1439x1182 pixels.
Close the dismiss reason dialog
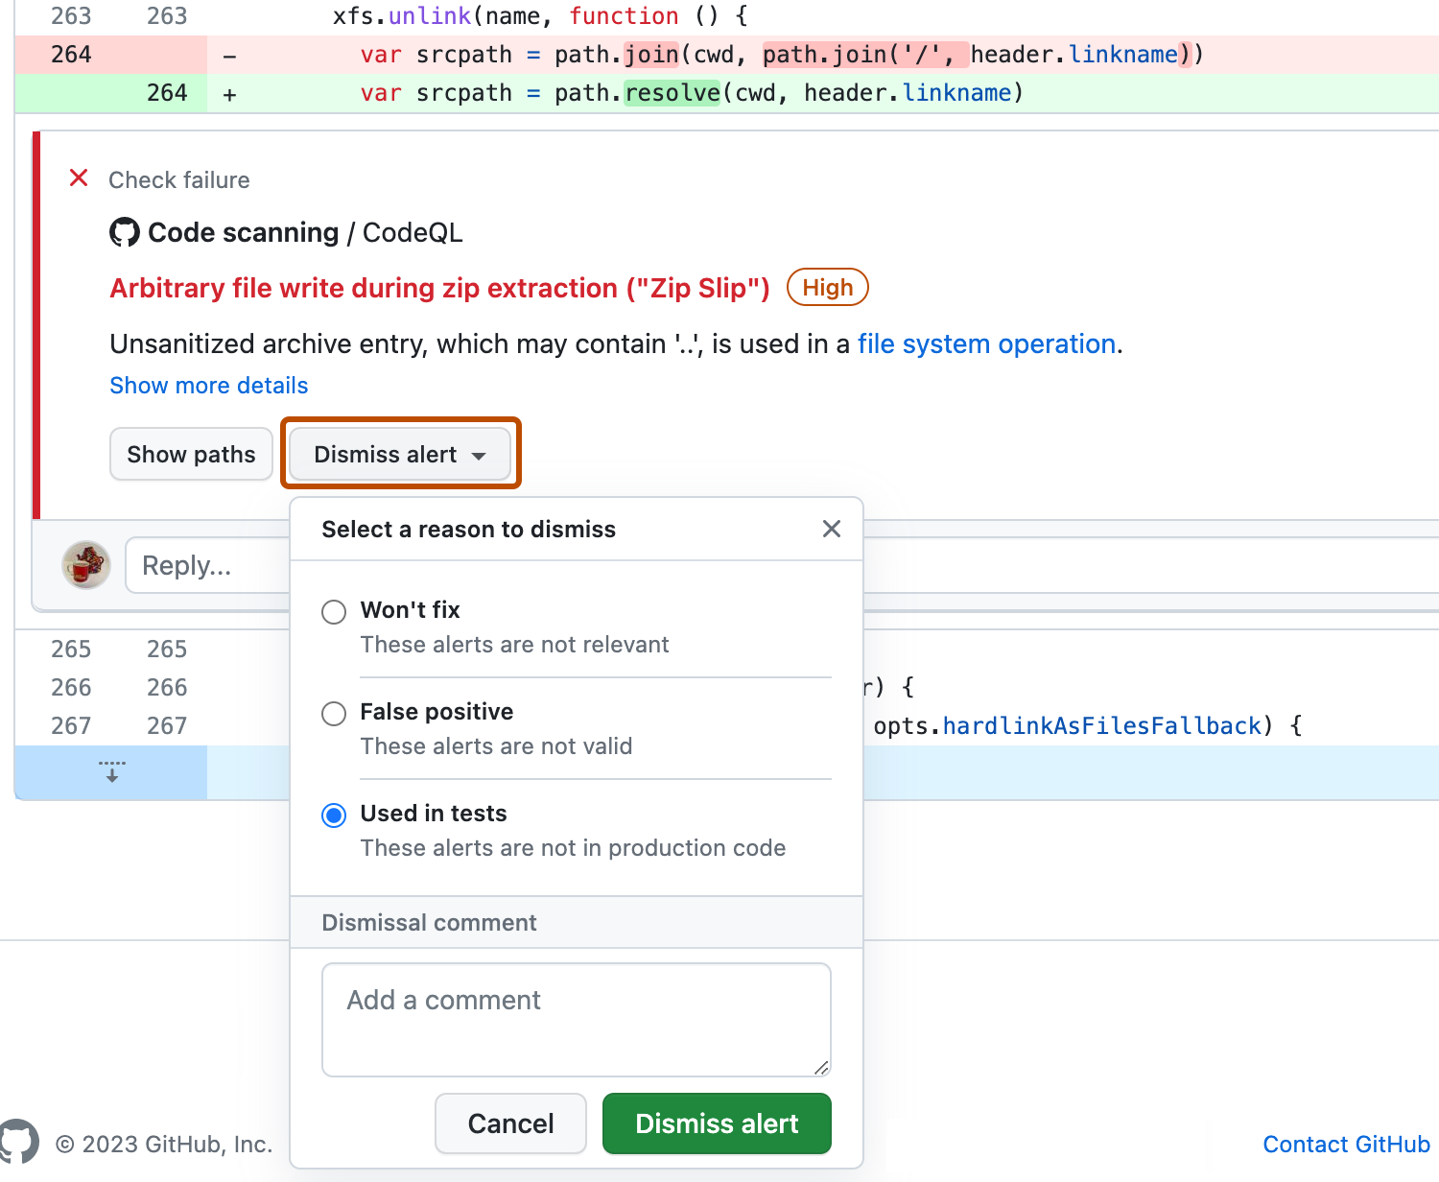[831, 529]
